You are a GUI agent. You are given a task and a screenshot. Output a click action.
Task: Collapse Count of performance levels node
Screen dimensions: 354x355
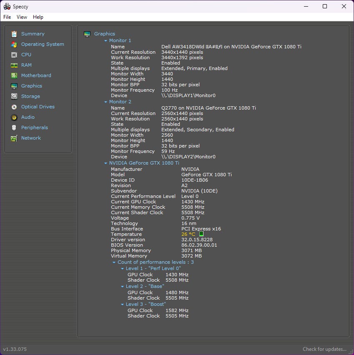(x=114, y=262)
